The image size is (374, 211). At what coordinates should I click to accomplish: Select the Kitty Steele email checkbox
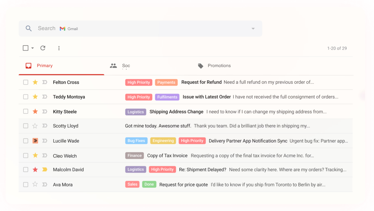pos(26,111)
